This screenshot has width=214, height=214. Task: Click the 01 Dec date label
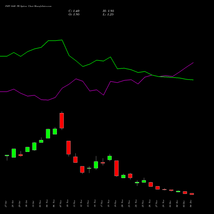click(170, 204)
